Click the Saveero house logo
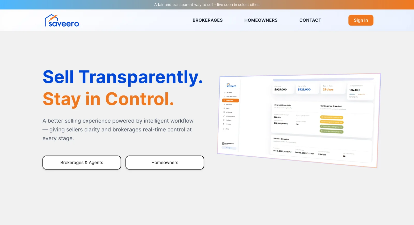 click(x=62, y=21)
